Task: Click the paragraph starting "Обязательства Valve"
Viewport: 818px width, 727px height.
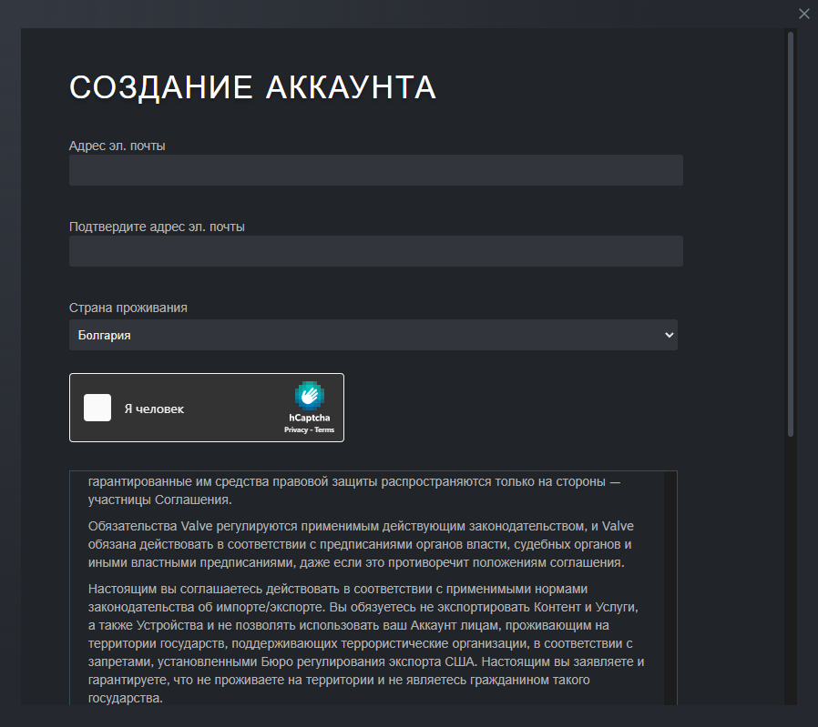Action: tap(360, 544)
